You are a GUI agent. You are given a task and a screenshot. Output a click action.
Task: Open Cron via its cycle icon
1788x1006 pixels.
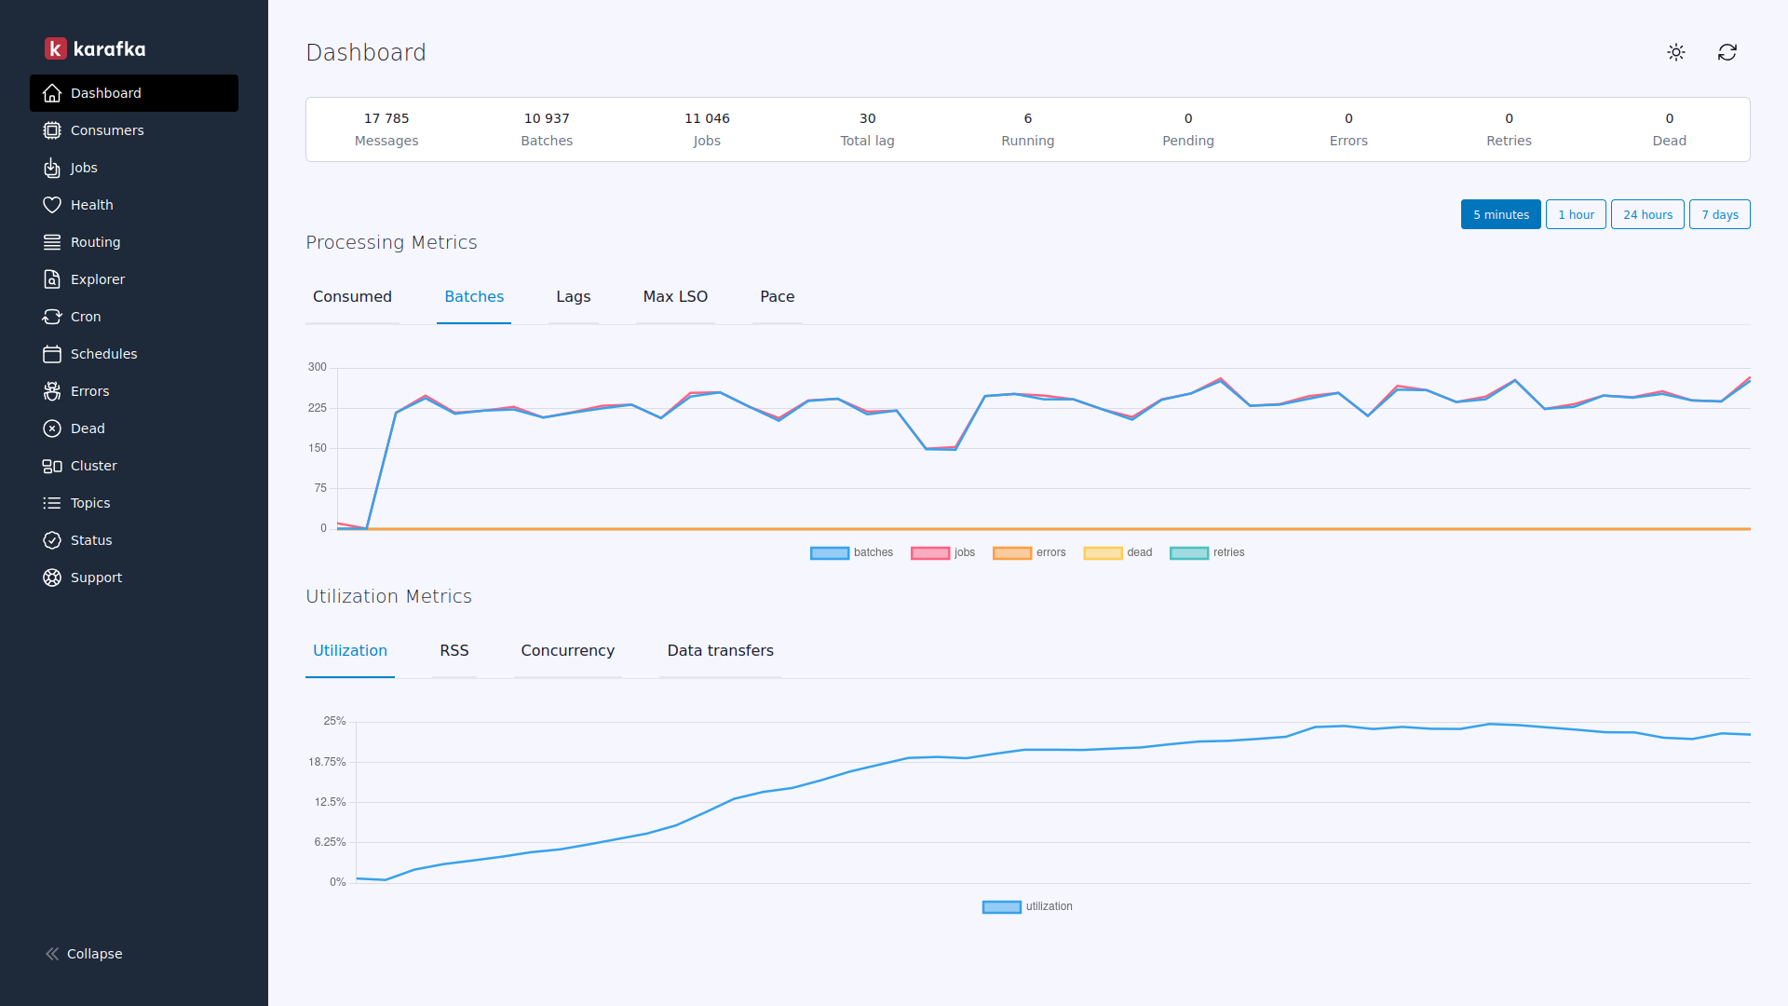coord(52,317)
